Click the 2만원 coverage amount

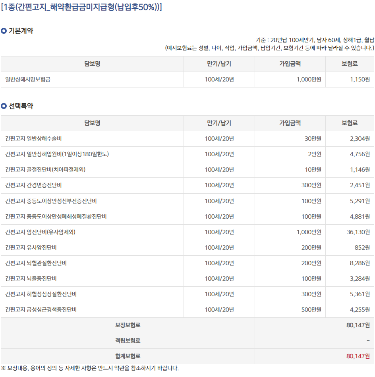pos(315,154)
